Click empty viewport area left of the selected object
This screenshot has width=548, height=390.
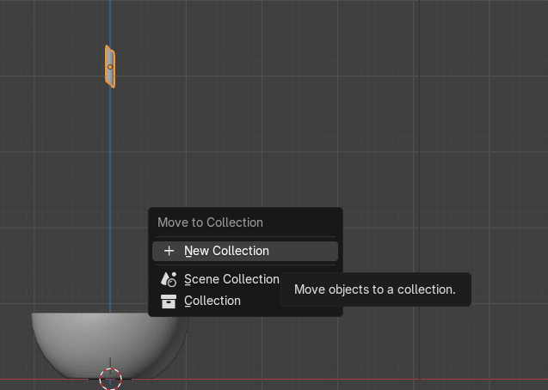[x=52, y=69]
